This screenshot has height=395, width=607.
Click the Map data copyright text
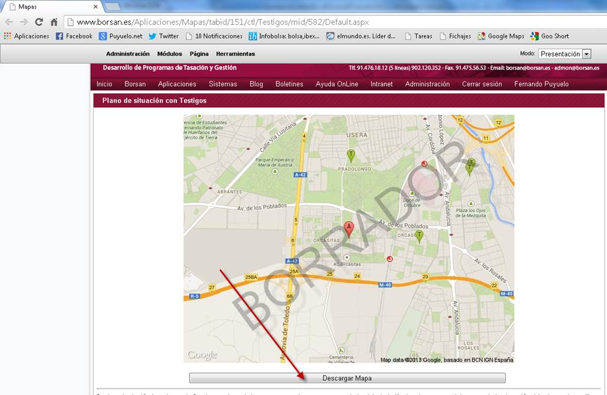click(447, 360)
